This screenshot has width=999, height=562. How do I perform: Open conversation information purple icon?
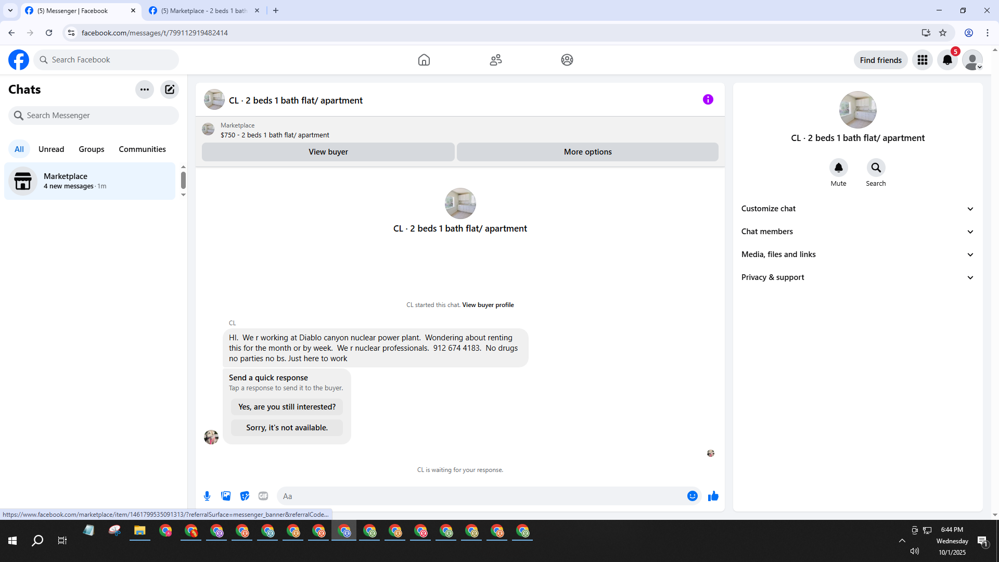tap(708, 99)
